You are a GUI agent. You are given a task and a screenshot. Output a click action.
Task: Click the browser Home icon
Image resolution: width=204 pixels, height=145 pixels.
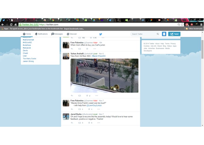pos(16,25)
